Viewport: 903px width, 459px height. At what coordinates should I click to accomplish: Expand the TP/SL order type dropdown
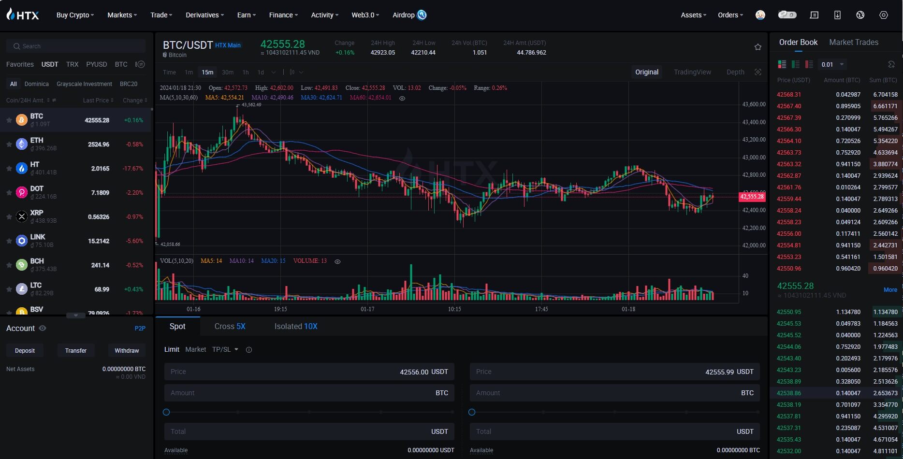click(x=225, y=349)
